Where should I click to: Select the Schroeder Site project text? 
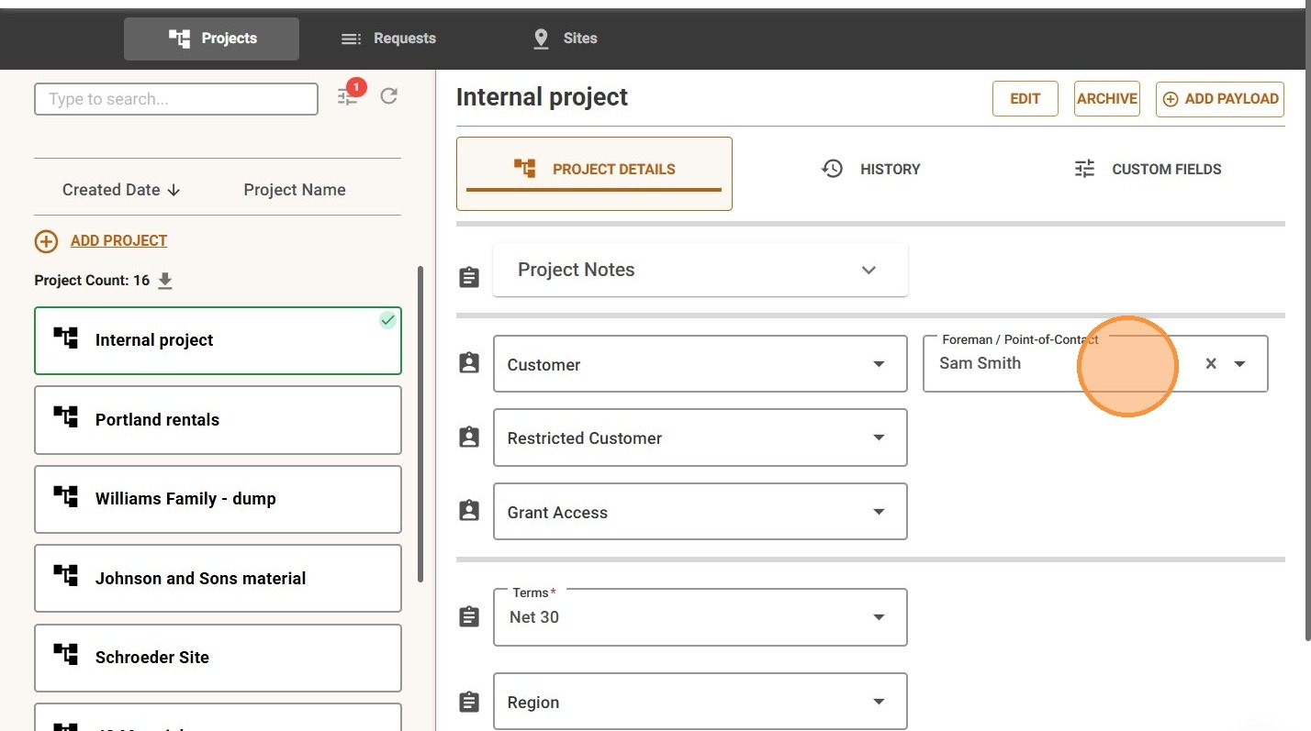[152, 657]
